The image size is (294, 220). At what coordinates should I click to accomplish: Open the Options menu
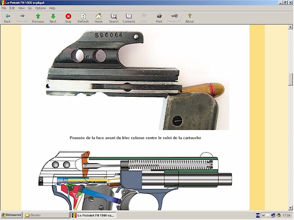pos(40,8)
